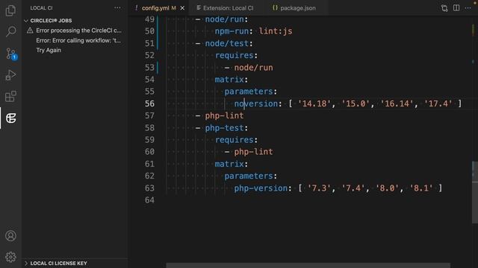The width and height of the screenshot is (478, 268).
Task: Click the warning icon beside CircleCI error
Action: (30, 31)
